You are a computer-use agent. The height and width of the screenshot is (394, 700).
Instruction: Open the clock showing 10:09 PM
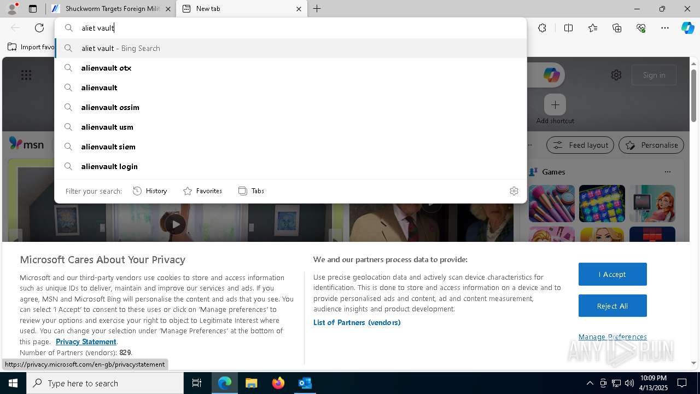[654, 383]
